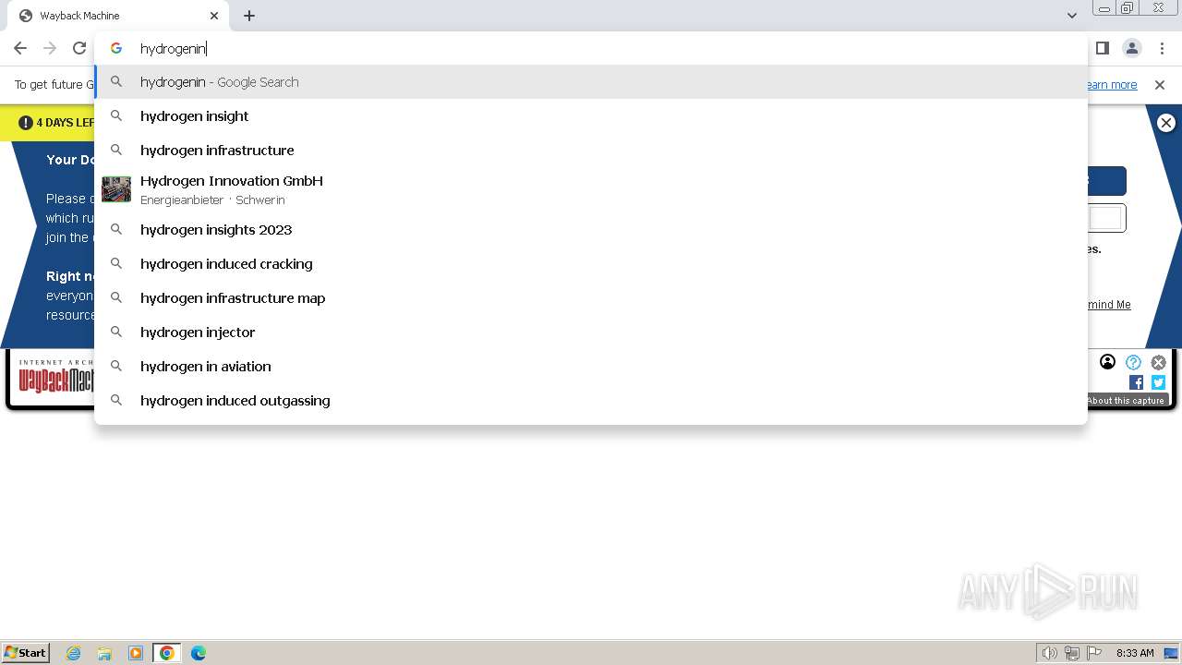Open the network icon in the system tray
The width and height of the screenshot is (1182, 665).
click(1072, 653)
